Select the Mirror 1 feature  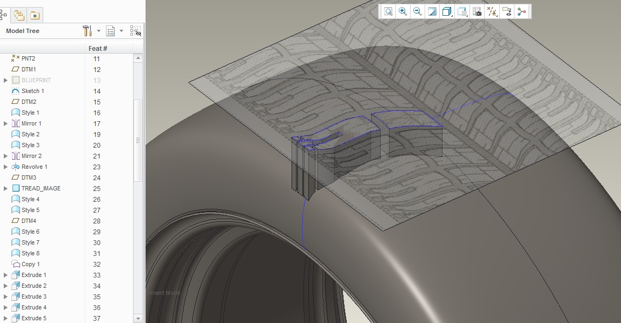[x=31, y=123]
